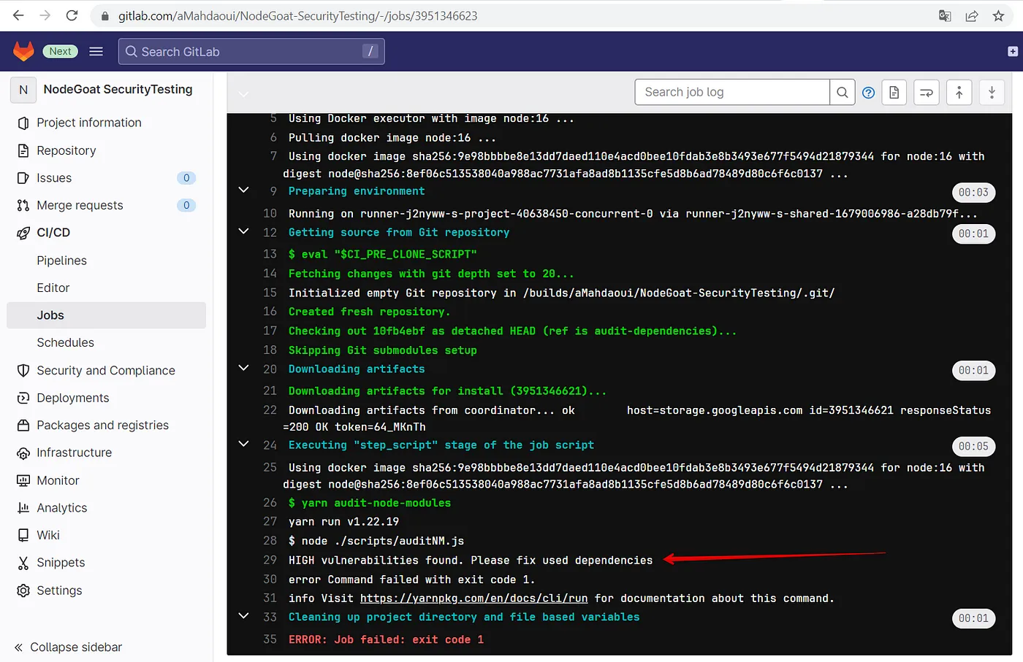Click the 00:05 duration badge
The width and height of the screenshot is (1023, 662).
click(973, 447)
